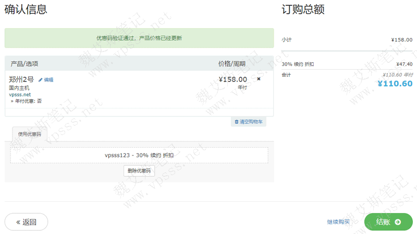Click the 小计 subtotal label
Screen dimensions: 417x234
click(x=287, y=40)
